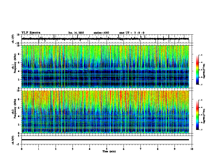
Task: Click inside the ch.2 spectrogram plot
Action: point(105,112)
